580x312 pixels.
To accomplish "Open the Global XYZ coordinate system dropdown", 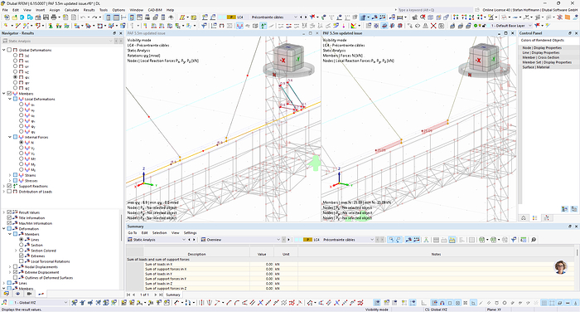I will pyautogui.click(x=65, y=303).
